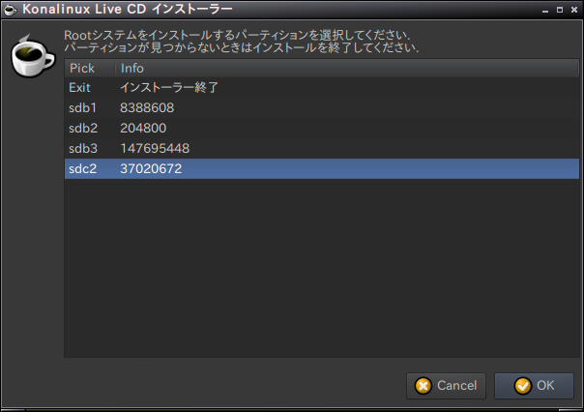Select the sdb1 partition row
Viewport: 584px width, 412px height.
point(322,108)
